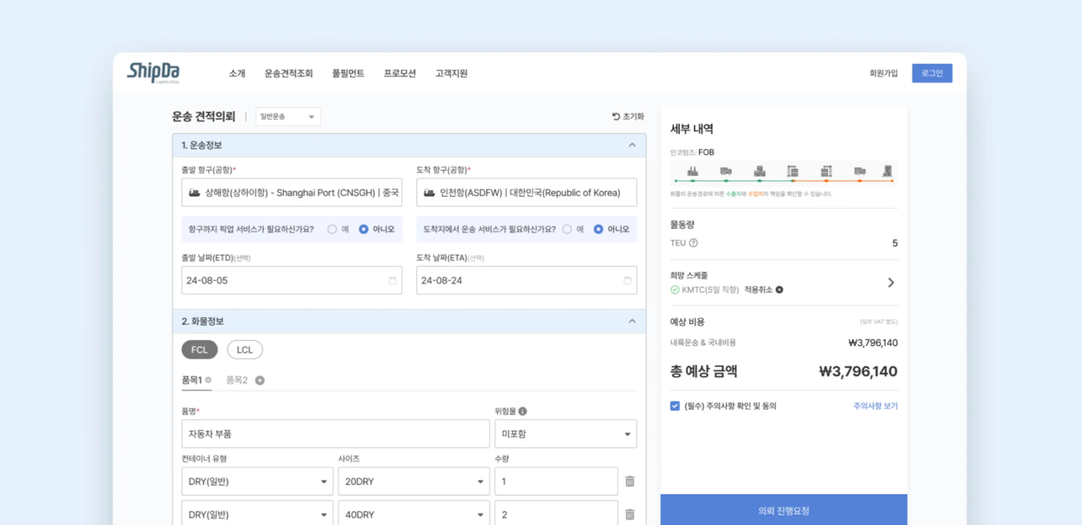Image resolution: width=1082 pixels, height=525 pixels.
Task: Click 적용취소 to cancel the schedule
Action: point(758,290)
